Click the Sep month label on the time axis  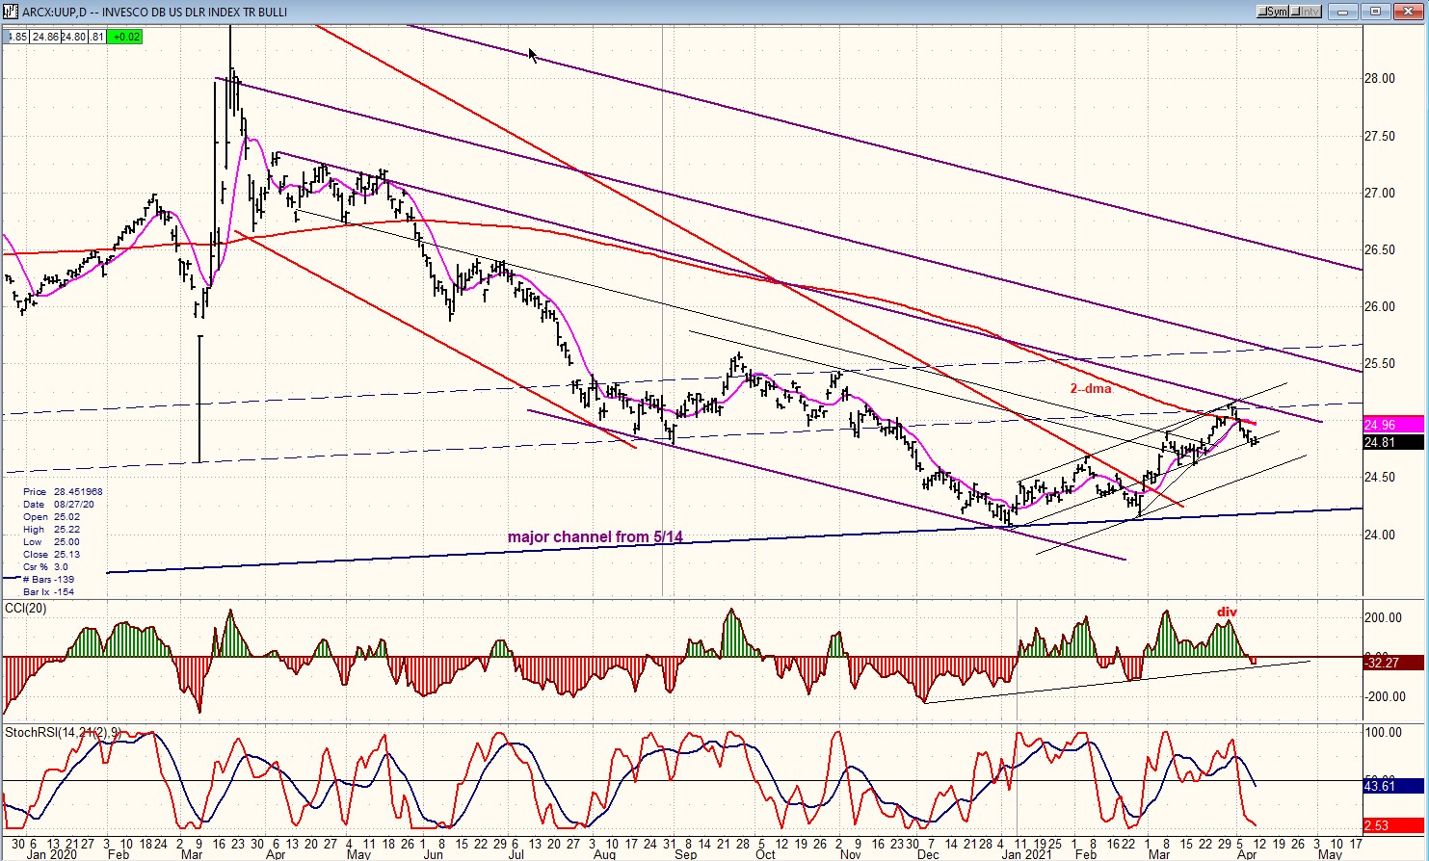pos(686,854)
